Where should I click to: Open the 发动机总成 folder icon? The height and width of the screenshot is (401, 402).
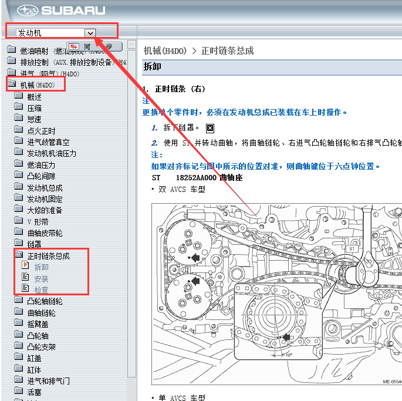click(18, 186)
